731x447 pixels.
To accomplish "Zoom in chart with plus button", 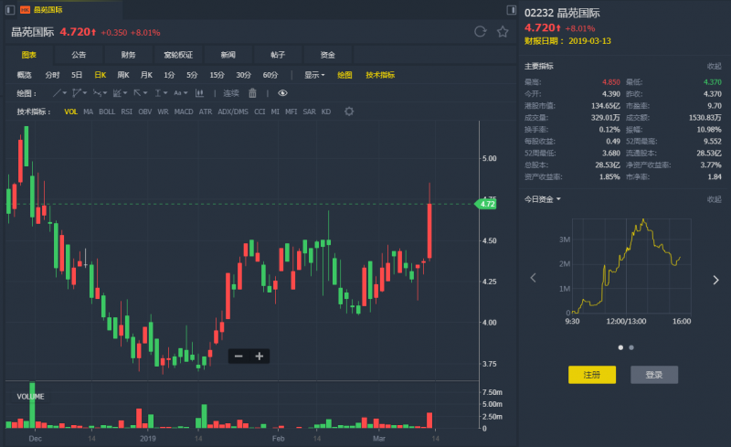I will coord(260,356).
